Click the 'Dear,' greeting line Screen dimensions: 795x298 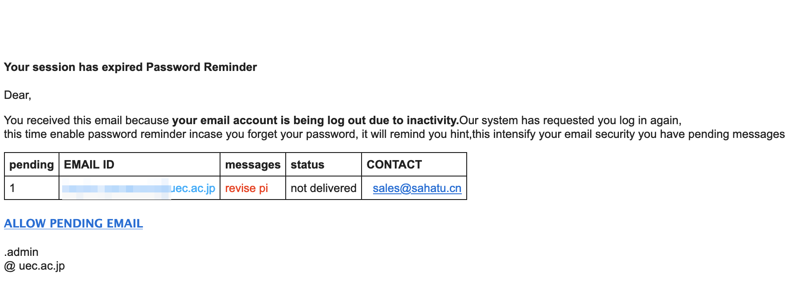click(x=18, y=95)
